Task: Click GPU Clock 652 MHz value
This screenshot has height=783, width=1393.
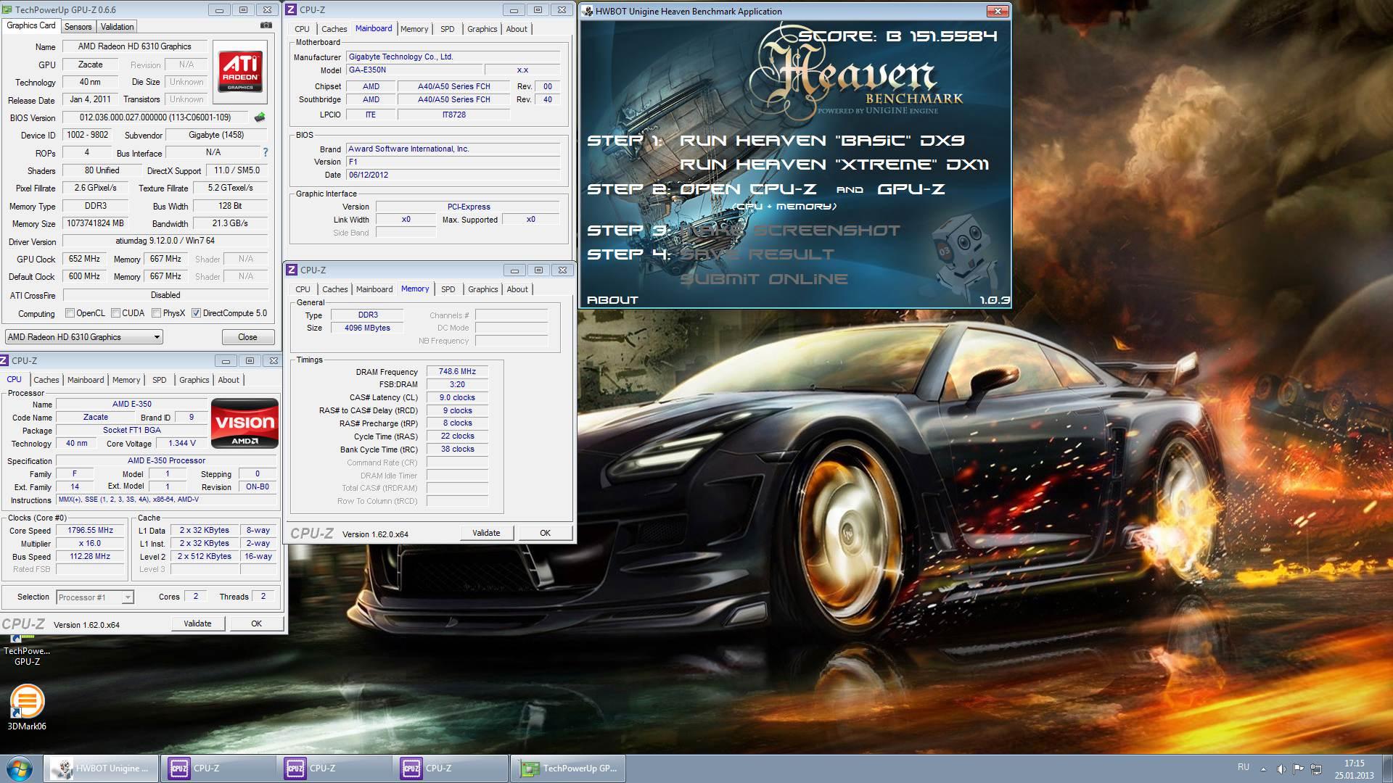Action: [x=85, y=259]
